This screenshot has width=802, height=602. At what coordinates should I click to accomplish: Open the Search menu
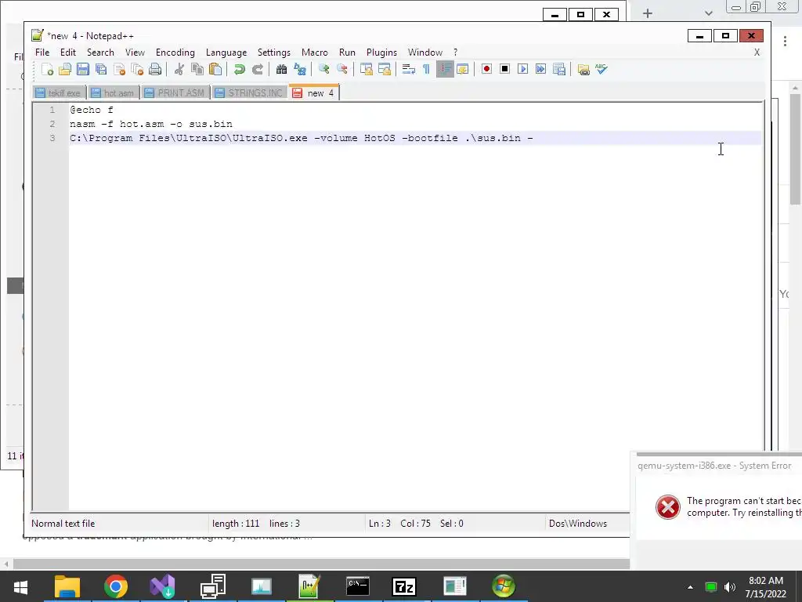coord(100,53)
